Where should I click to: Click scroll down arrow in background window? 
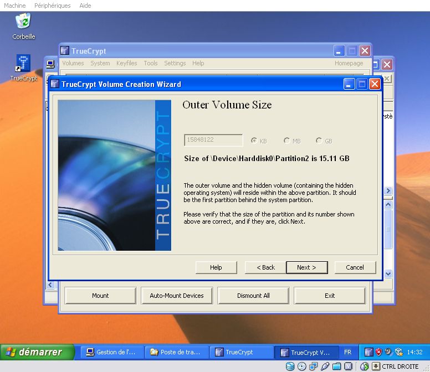click(388, 273)
